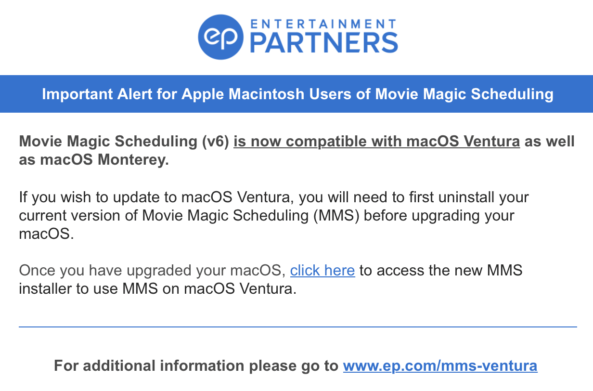Click the "ENTERTAINMENT" word in the logo
Screen dimensions: 593x391
tap(323, 24)
